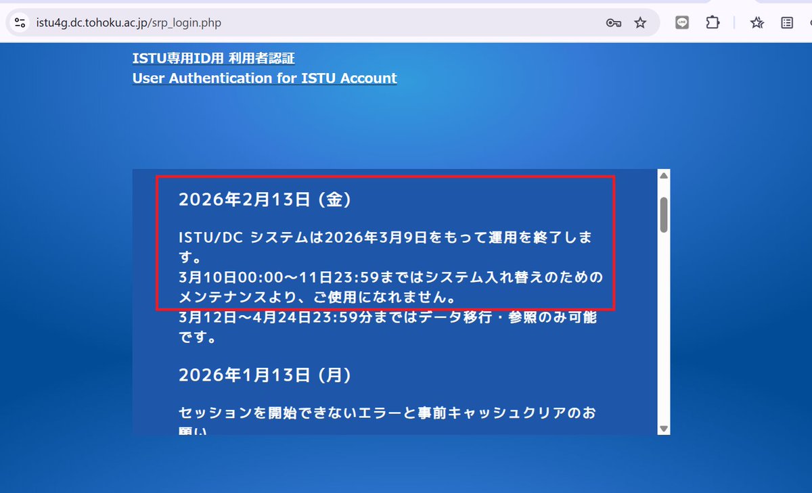The width and height of the screenshot is (812, 493).
Task: Click the notice scrollbar up arrow
Action: point(664,175)
